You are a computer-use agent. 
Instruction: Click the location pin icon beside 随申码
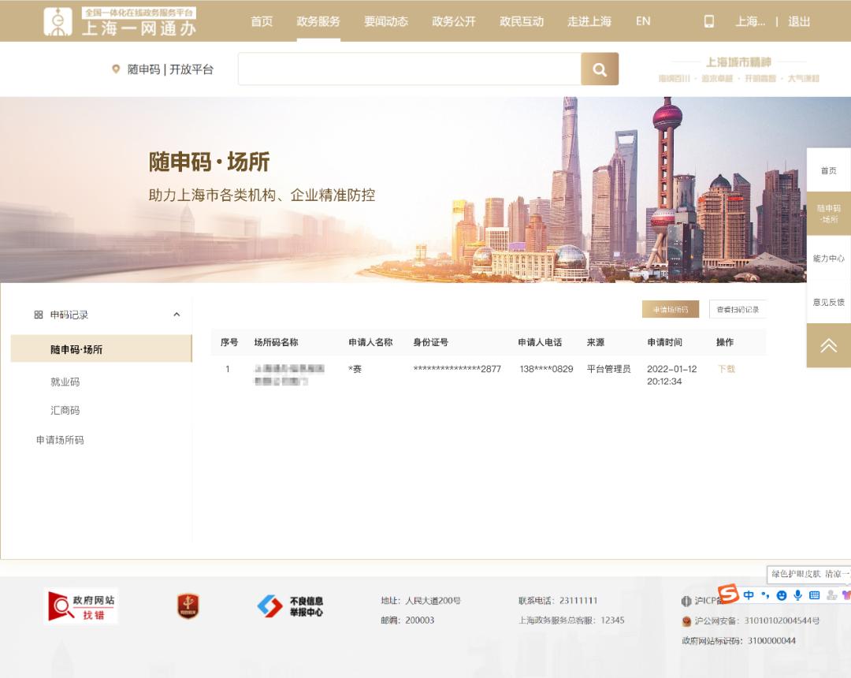pos(116,69)
